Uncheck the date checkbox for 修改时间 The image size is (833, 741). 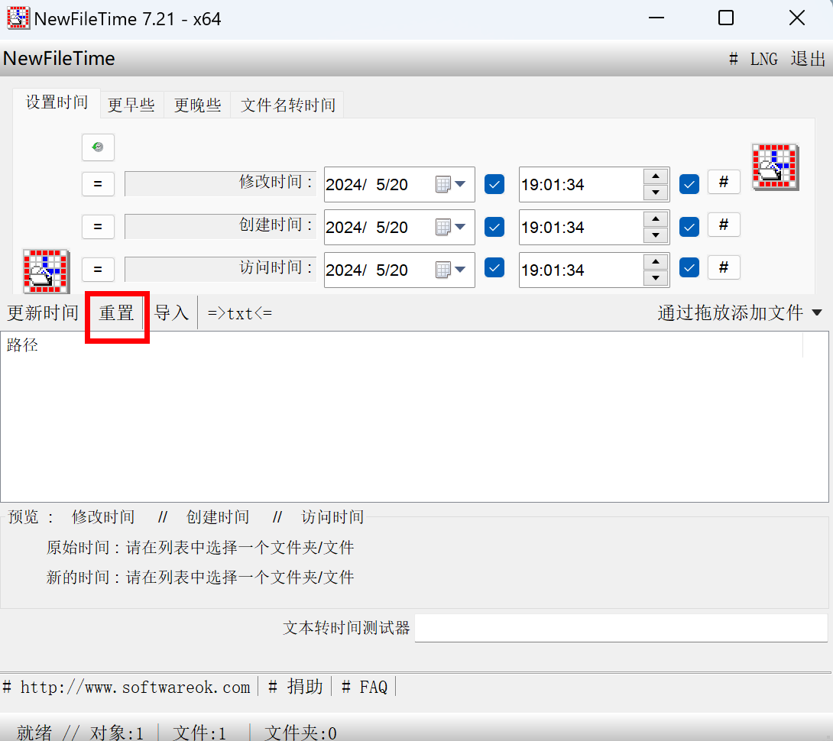(x=494, y=184)
